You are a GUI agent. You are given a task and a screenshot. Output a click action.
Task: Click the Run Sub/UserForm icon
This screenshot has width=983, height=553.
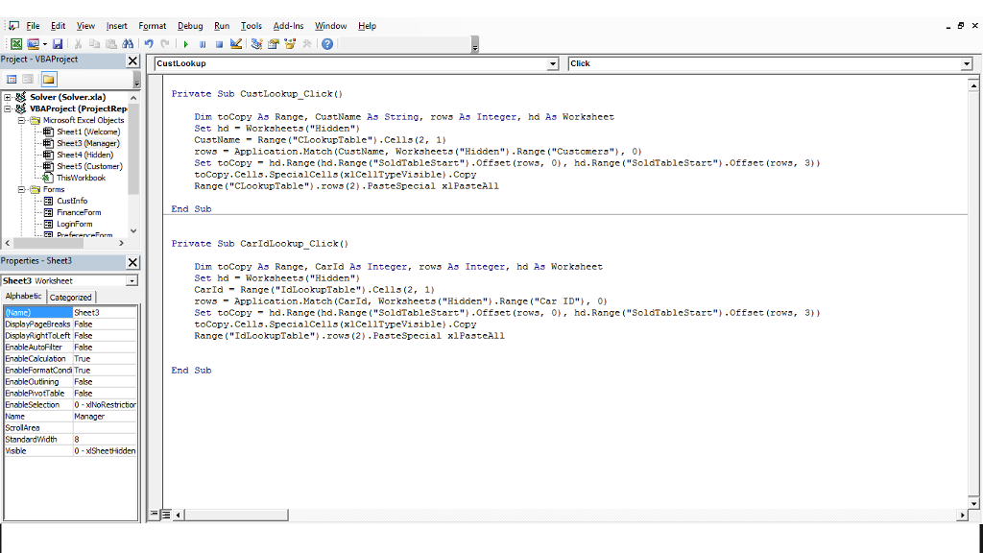(185, 43)
